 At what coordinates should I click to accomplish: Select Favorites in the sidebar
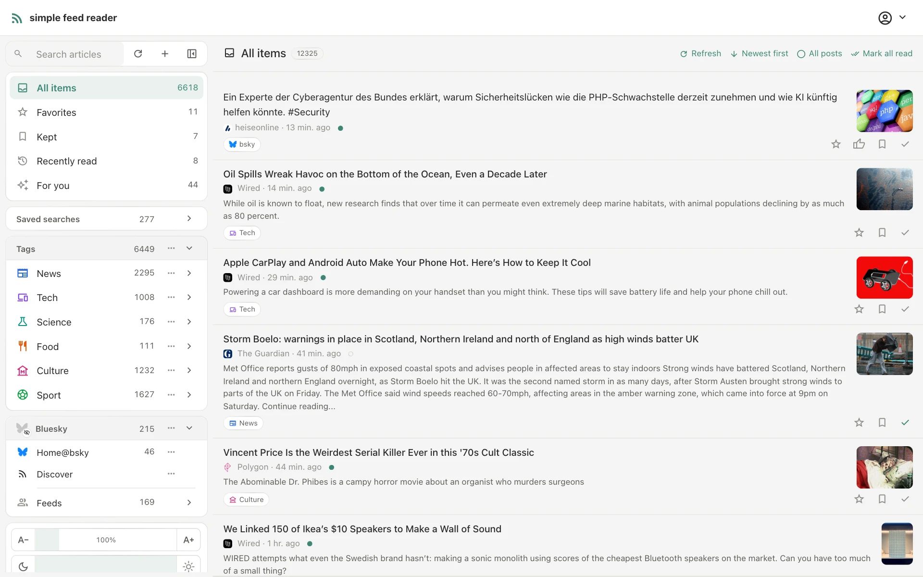[106, 112]
